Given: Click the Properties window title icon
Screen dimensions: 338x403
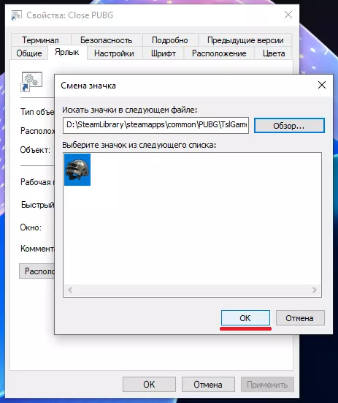Looking at the screenshot, I should coord(16,15).
